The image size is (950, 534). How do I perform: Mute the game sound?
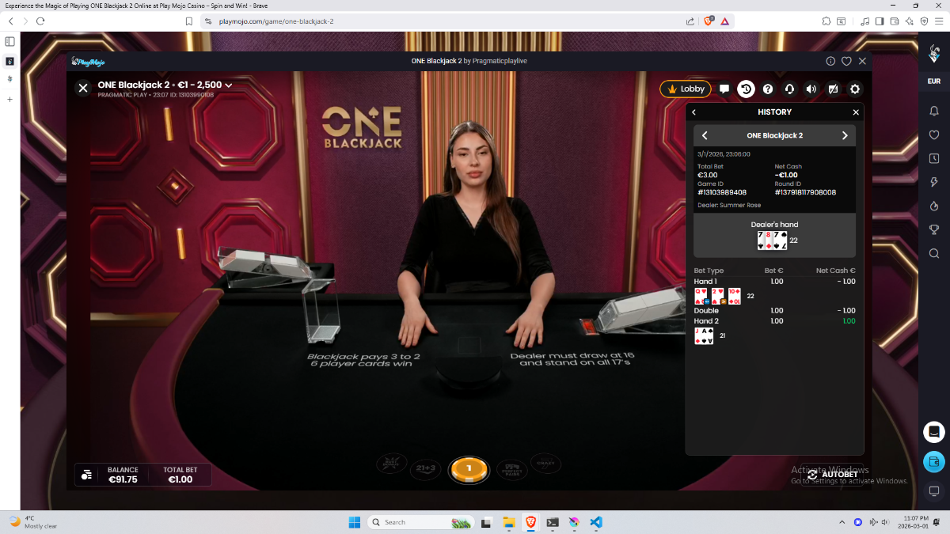[811, 89]
